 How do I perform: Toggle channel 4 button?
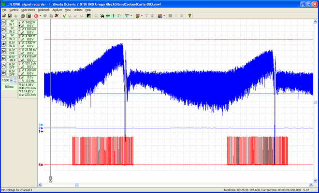(3, 44)
